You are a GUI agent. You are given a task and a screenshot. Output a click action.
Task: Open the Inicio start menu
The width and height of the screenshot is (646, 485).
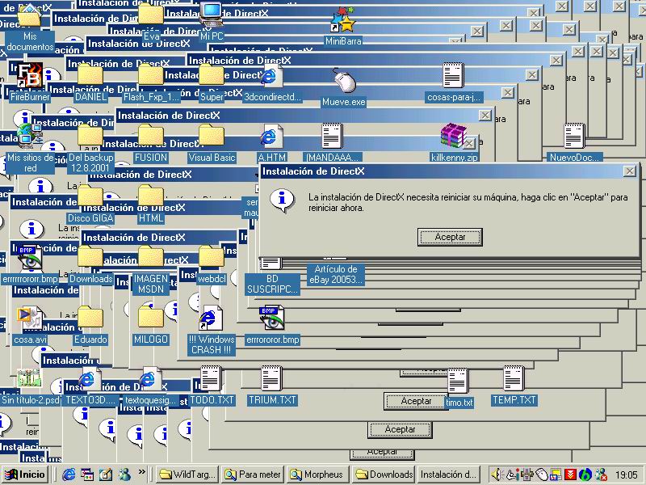pos(26,474)
